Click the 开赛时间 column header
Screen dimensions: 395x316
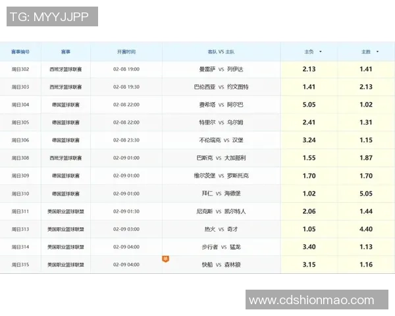tap(126, 51)
